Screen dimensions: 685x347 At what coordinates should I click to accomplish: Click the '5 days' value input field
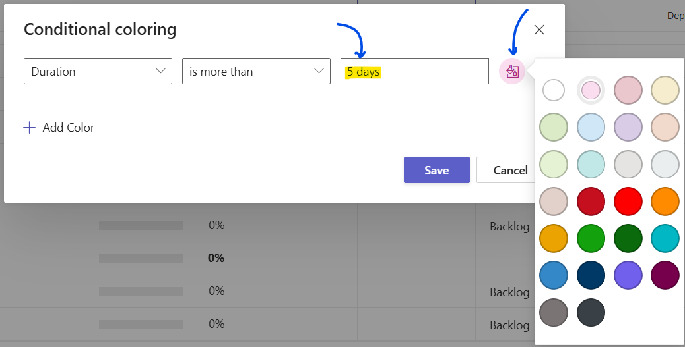[x=414, y=71]
